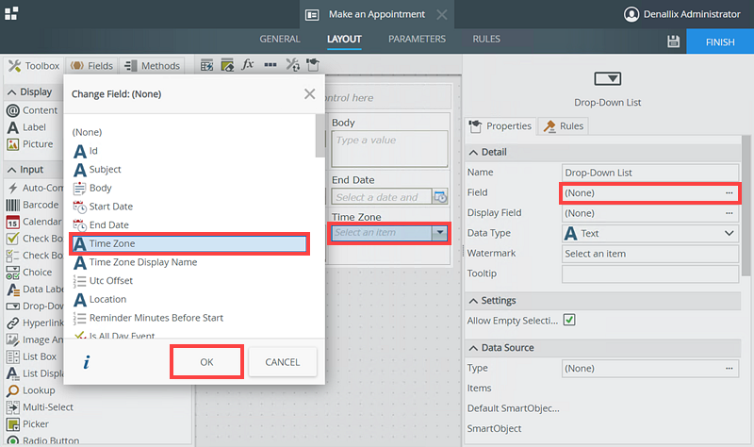
Task: Select the Multi-Select control in Toolbox
Action: pyautogui.click(x=40, y=407)
